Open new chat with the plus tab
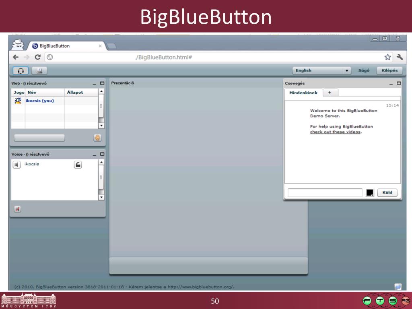The height and width of the screenshot is (309, 412). (x=330, y=93)
